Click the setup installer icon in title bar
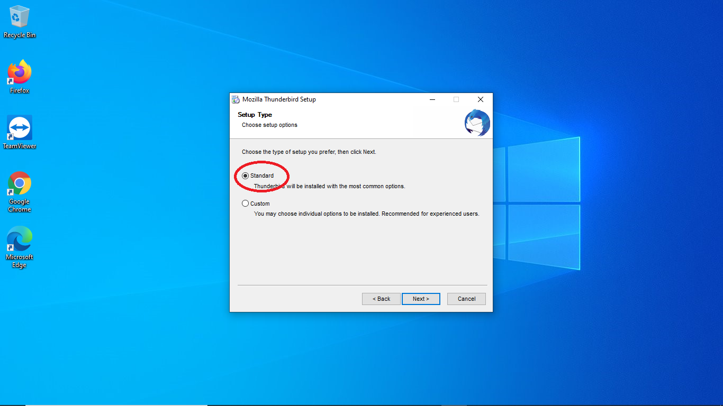Viewport: 723px width, 406px height. pos(236,99)
